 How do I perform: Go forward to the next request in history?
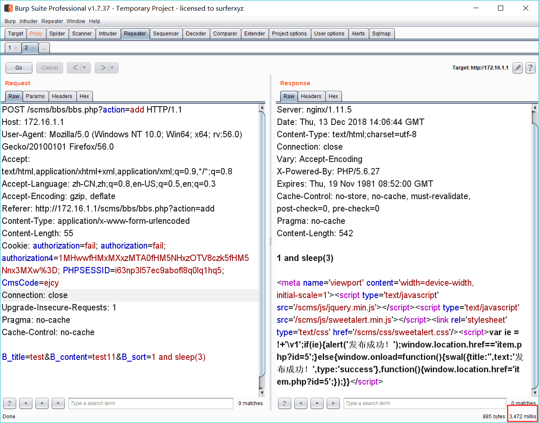click(103, 68)
